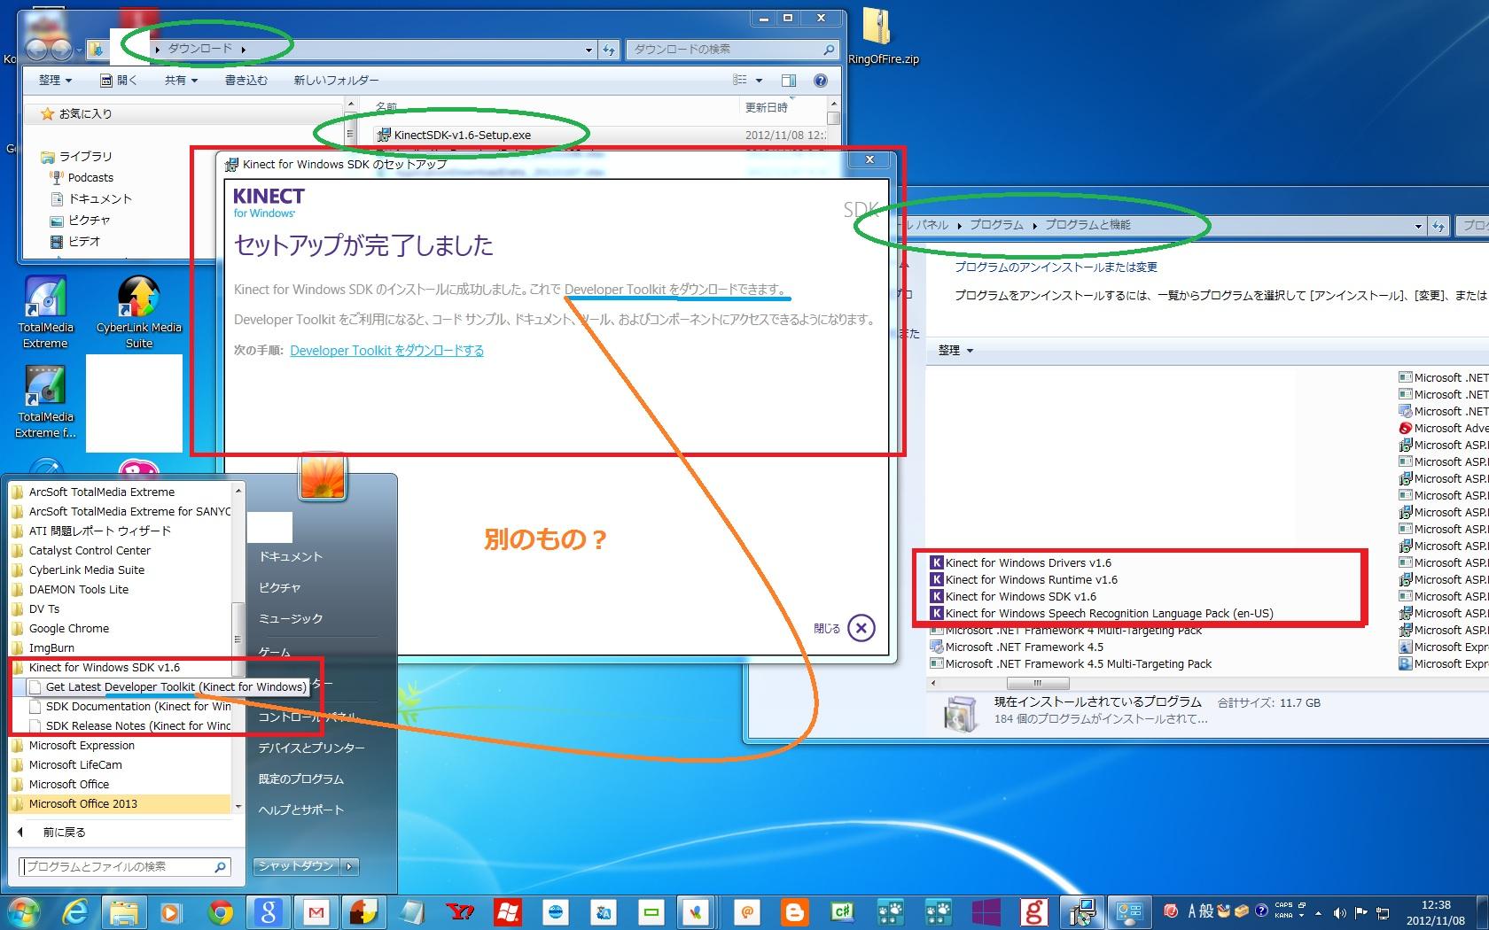
Task: Click refresh button next to Downloads address bar
Action: click(609, 50)
